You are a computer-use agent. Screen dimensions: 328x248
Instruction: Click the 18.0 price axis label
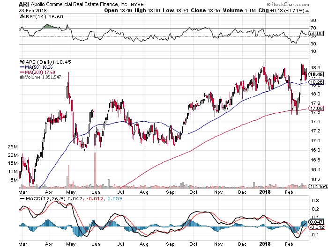click(x=315, y=94)
